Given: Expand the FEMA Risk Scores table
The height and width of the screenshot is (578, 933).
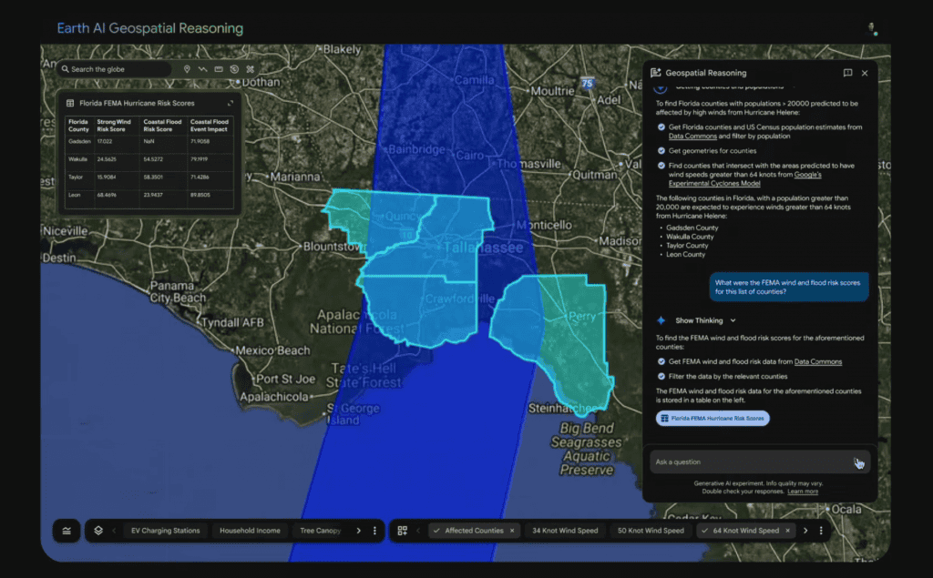Looking at the screenshot, I should point(231,103).
